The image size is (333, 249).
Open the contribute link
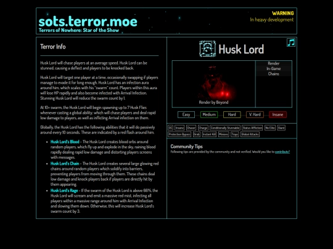[x=282, y=152]
